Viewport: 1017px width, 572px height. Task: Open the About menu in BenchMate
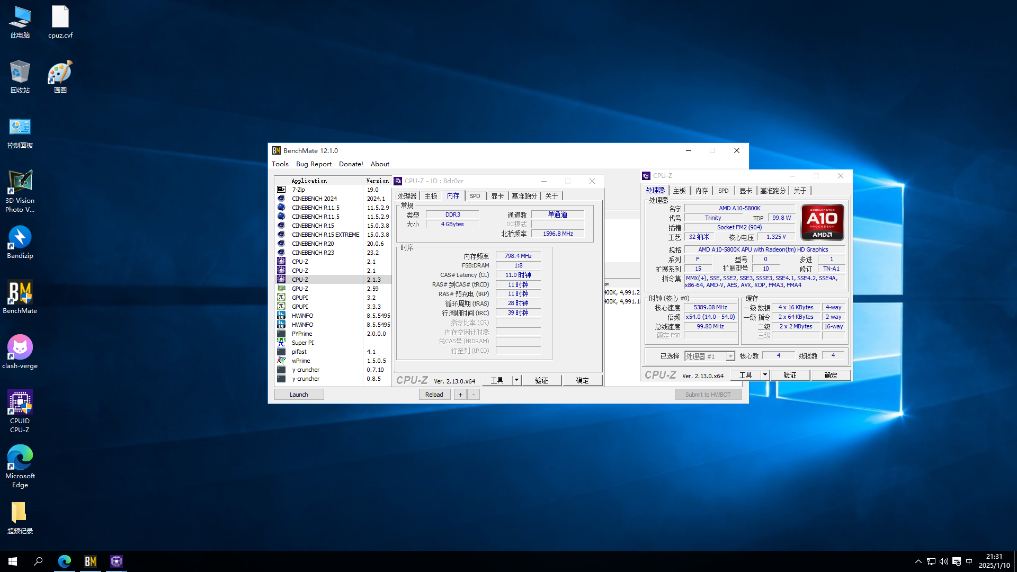click(x=380, y=164)
